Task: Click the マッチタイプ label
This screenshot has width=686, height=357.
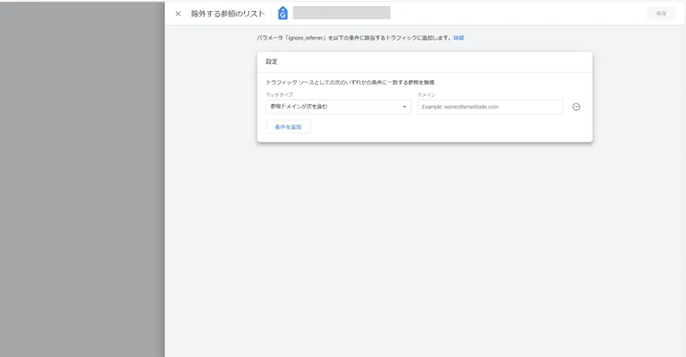Action: [279, 95]
